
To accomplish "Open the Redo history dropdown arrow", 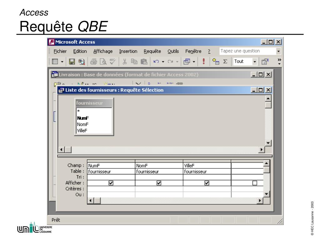I will pos(177,62).
